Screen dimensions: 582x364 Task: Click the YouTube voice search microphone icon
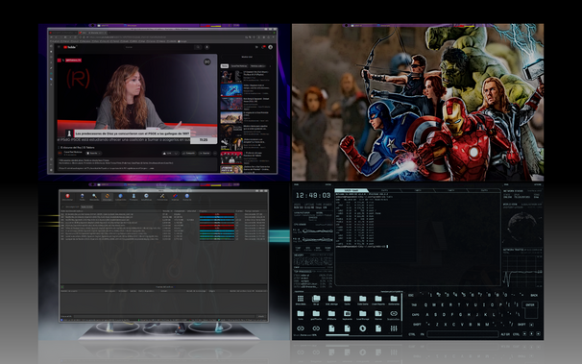tap(206, 47)
